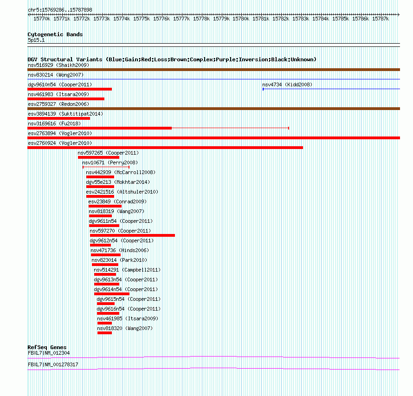Open esv2760924 (Vogler2010) variant label
This screenshot has height=396, width=413.
coord(60,143)
